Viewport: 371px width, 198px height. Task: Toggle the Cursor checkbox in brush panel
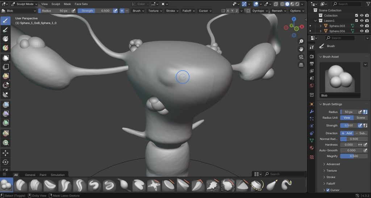point(328,190)
